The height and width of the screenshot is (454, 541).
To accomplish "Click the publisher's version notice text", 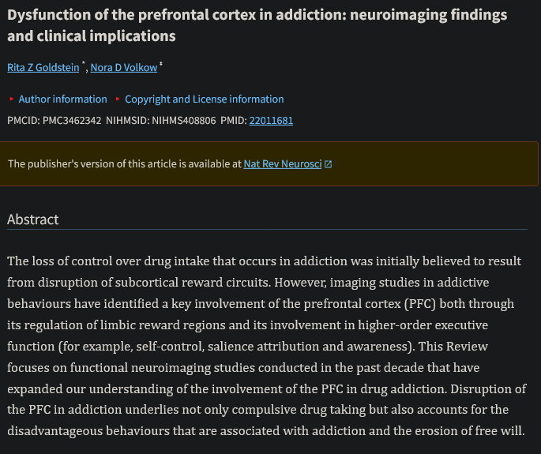I will (124, 164).
